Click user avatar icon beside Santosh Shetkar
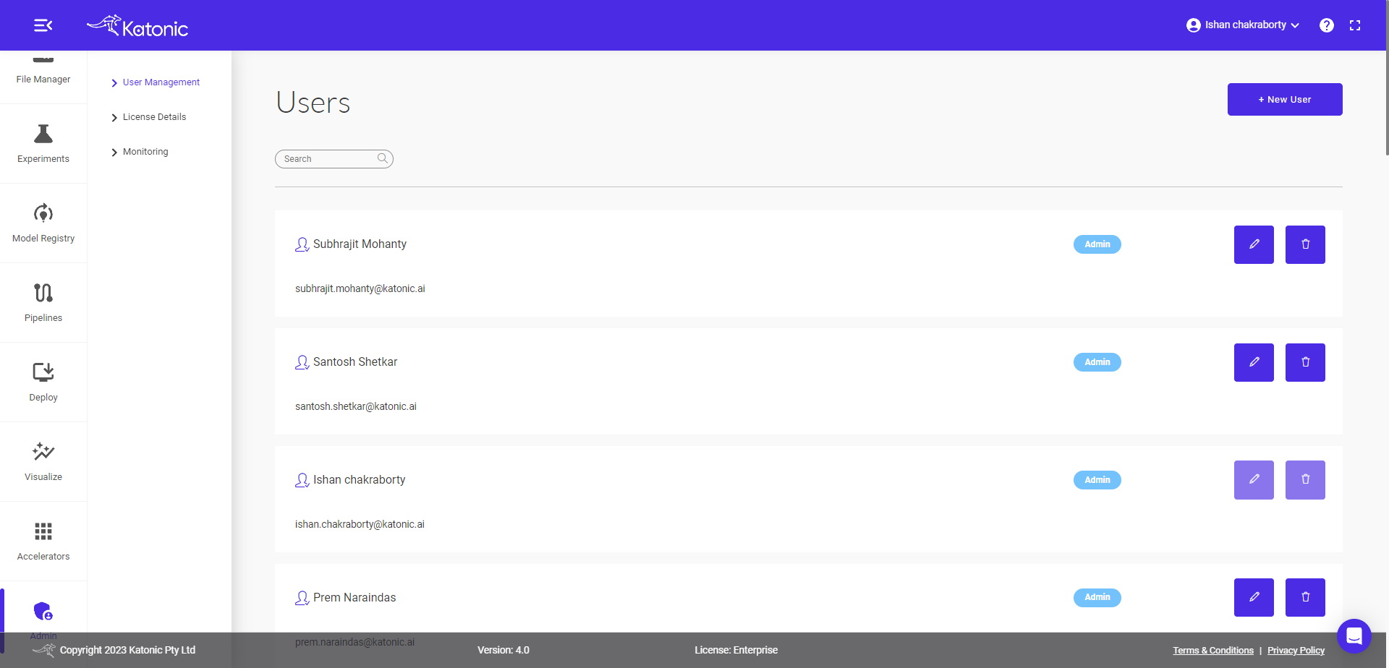 [302, 363]
